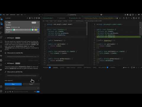Open the View menu

18,15
